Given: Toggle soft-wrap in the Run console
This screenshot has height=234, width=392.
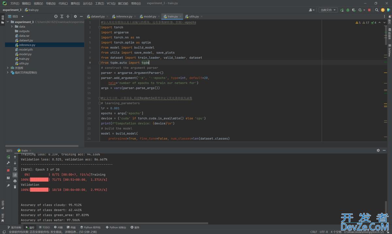Looking at the screenshot, I should (15, 169).
